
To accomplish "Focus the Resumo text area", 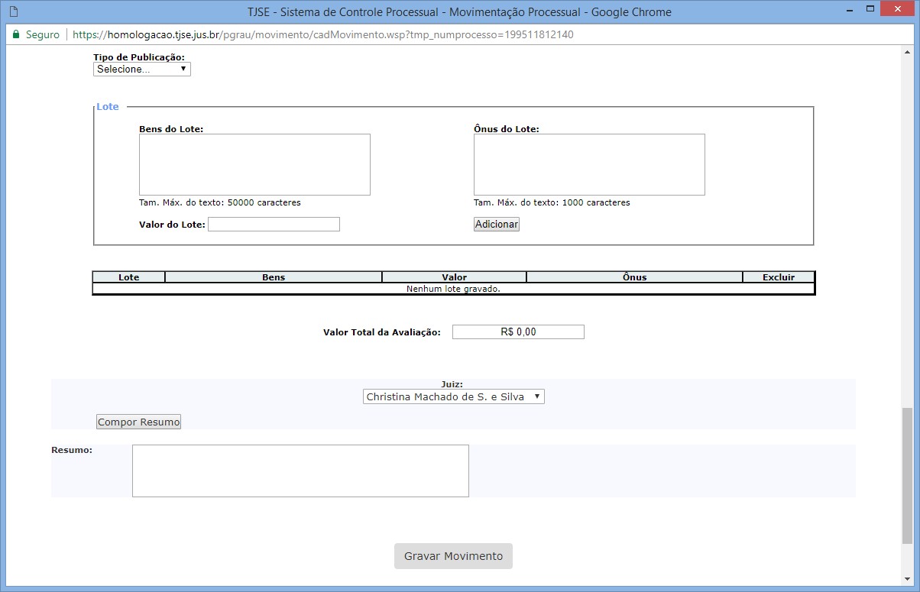I will 300,471.
